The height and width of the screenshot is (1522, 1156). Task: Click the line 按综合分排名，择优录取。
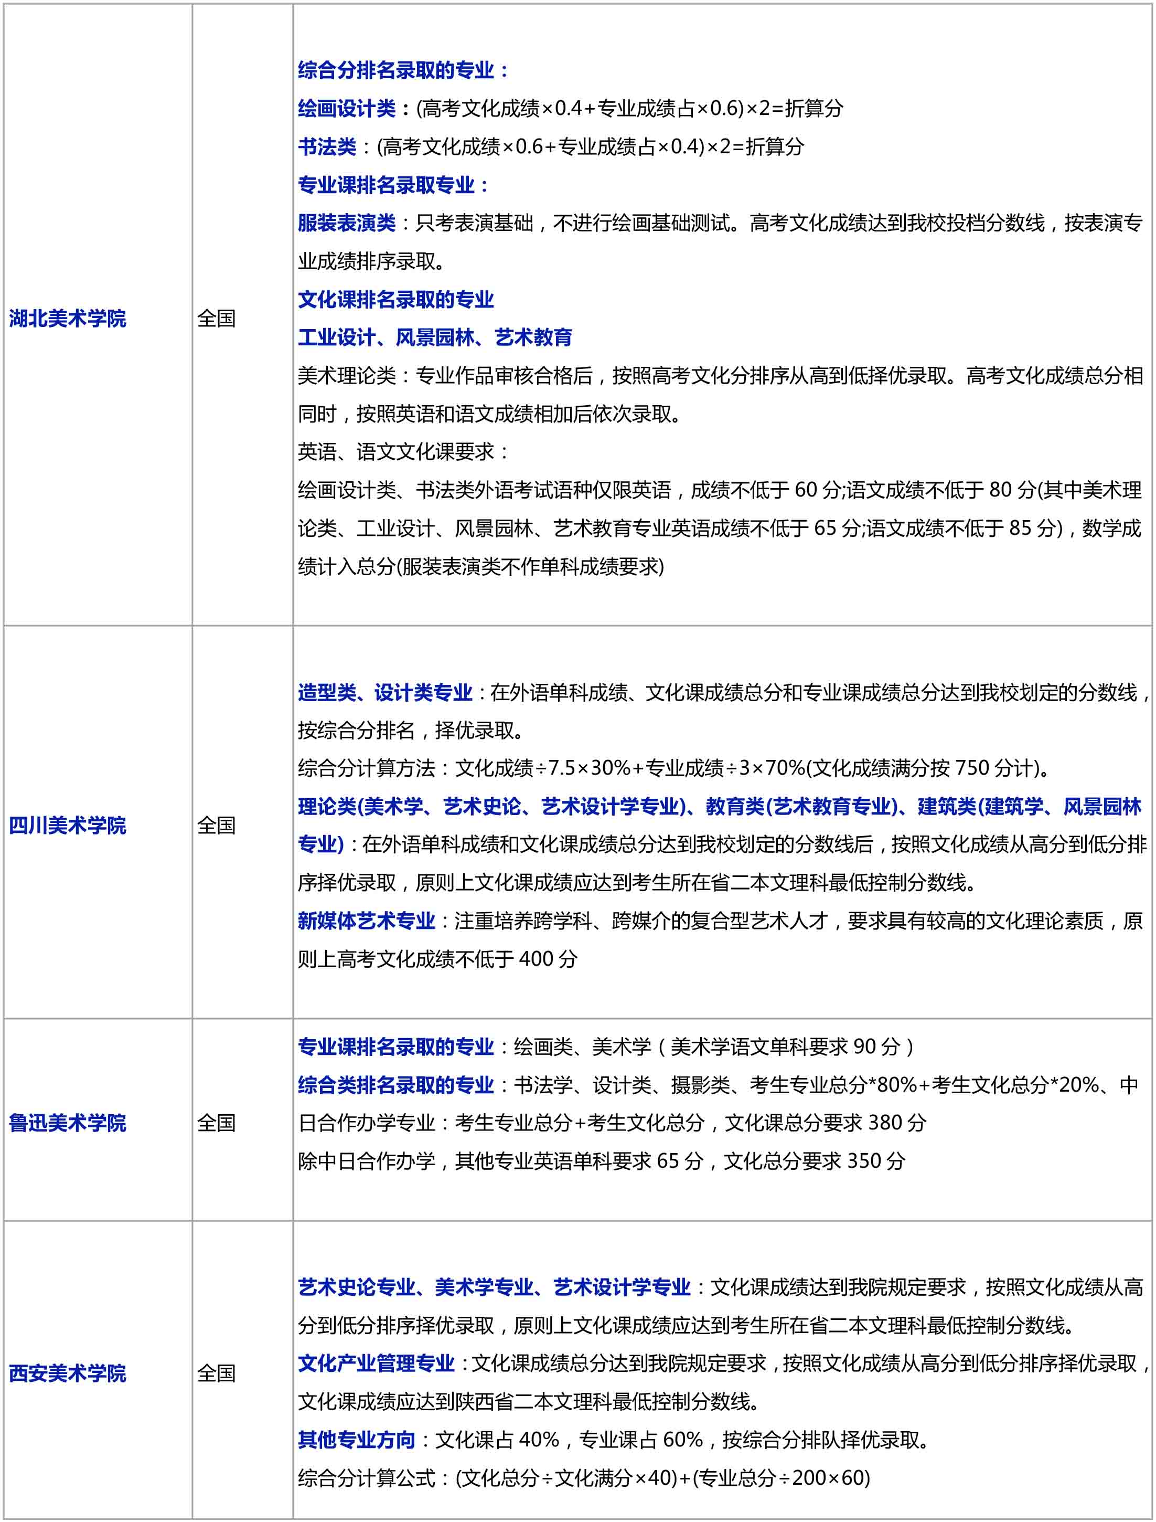411,731
